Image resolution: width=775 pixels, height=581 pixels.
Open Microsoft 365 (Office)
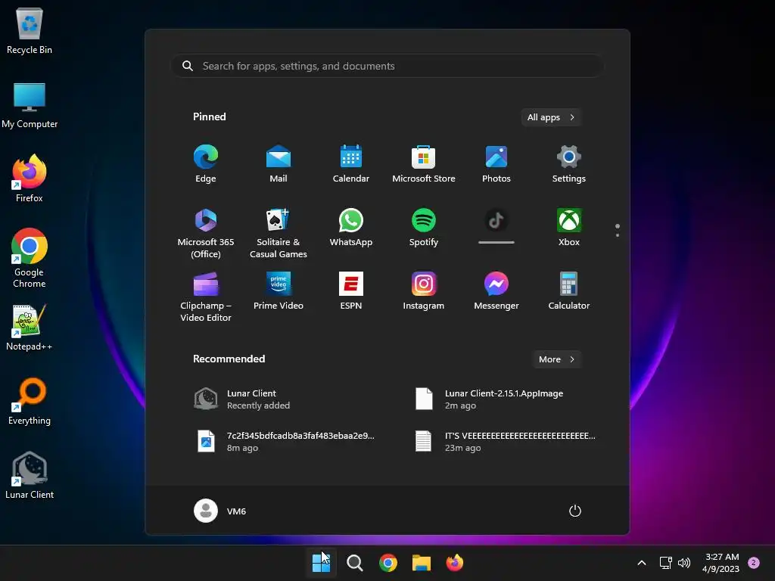tap(206, 234)
